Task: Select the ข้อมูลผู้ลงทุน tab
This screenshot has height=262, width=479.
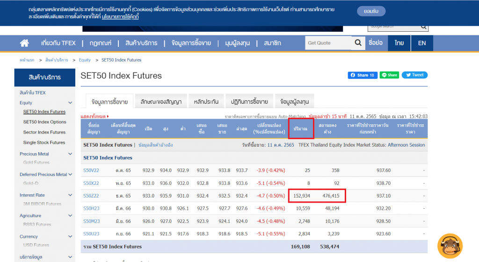Action: coord(295,101)
